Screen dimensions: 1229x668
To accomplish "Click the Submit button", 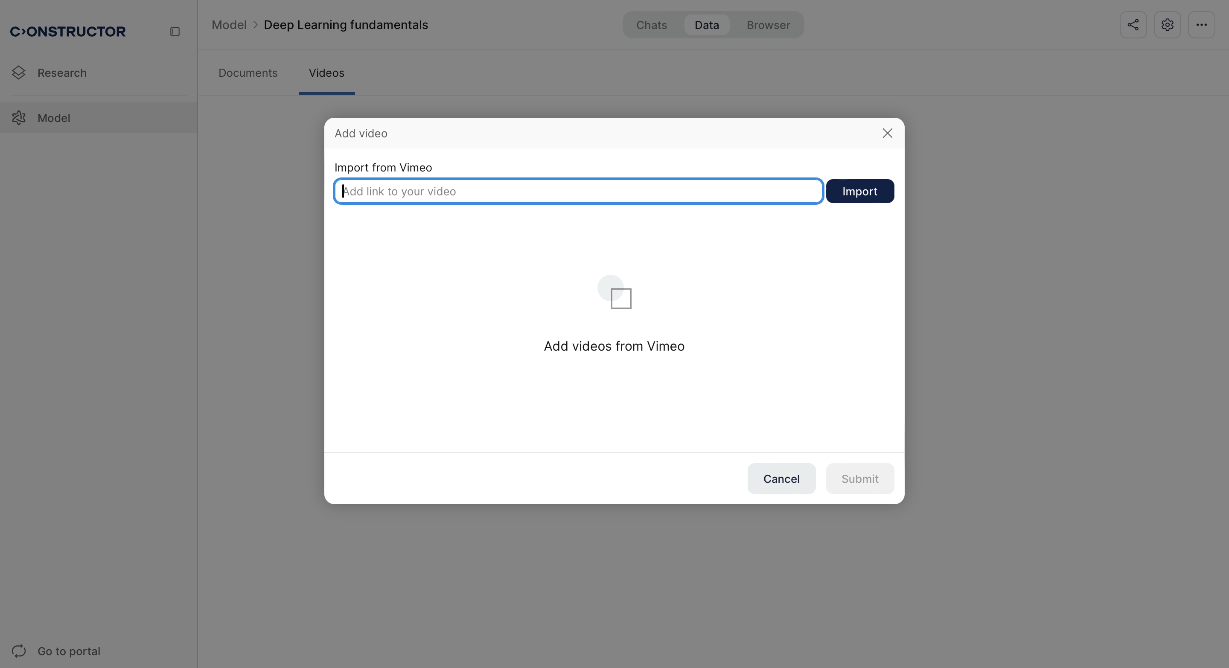I will [859, 478].
